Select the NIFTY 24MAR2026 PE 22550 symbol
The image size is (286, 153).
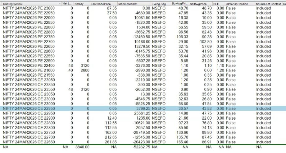[x=29, y=56]
